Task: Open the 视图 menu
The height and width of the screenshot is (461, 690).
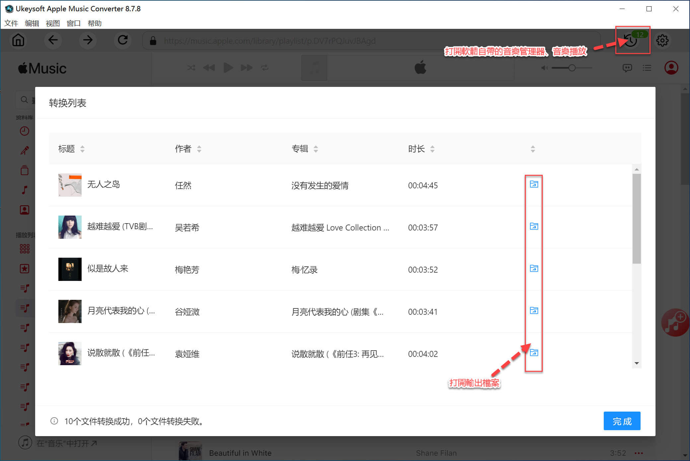Action: pyautogui.click(x=53, y=23)
